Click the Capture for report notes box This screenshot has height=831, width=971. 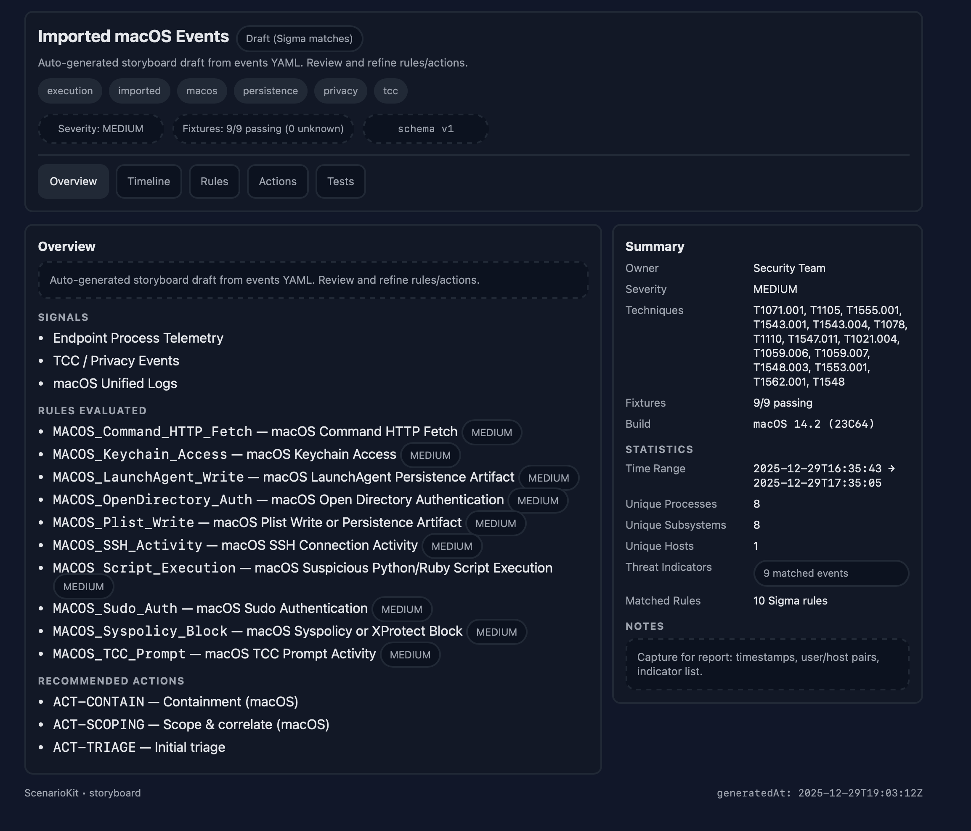[x=767, y=665]
